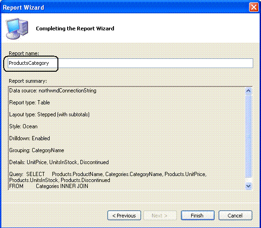The image size is (261, 228).
Task: Click the Details: UnitPrice line
Action: [x=59, y=162]
